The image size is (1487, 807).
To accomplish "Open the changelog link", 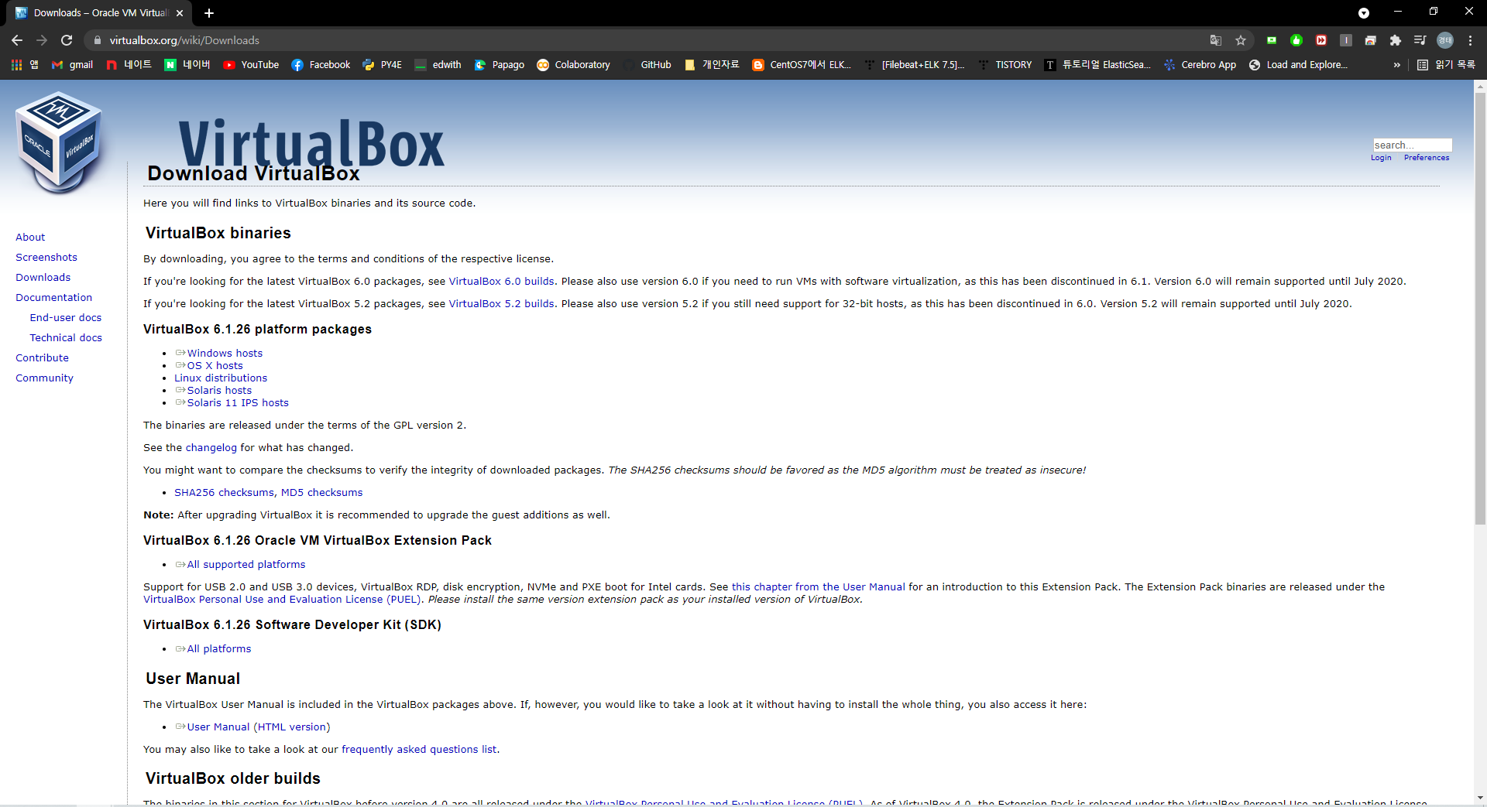I will [211, 447].
